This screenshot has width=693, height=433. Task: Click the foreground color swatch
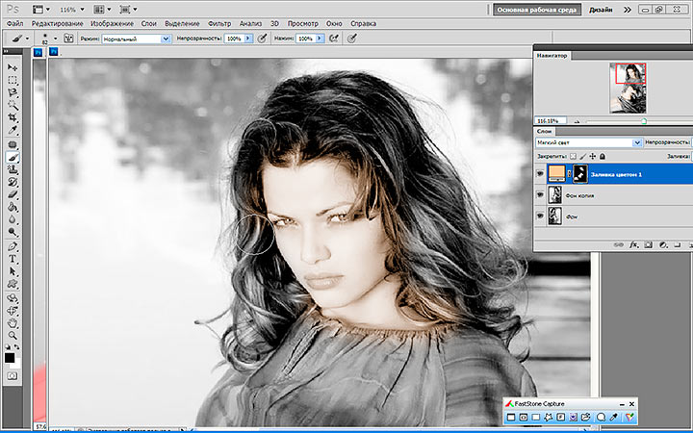click(10, 357)
